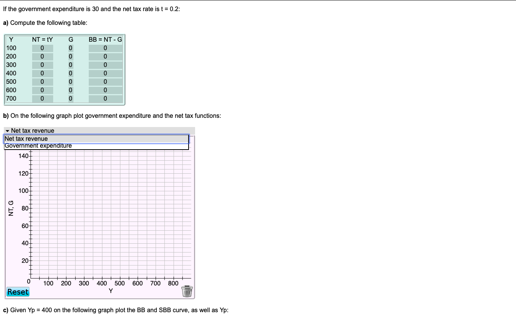Click the G cell for Y = 100
The image size is (516, 316).
70,48
